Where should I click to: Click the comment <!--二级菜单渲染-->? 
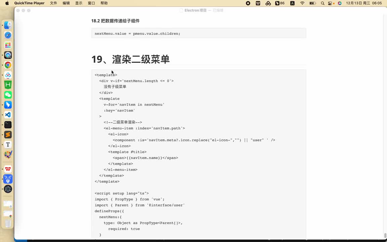pos(123,122)
